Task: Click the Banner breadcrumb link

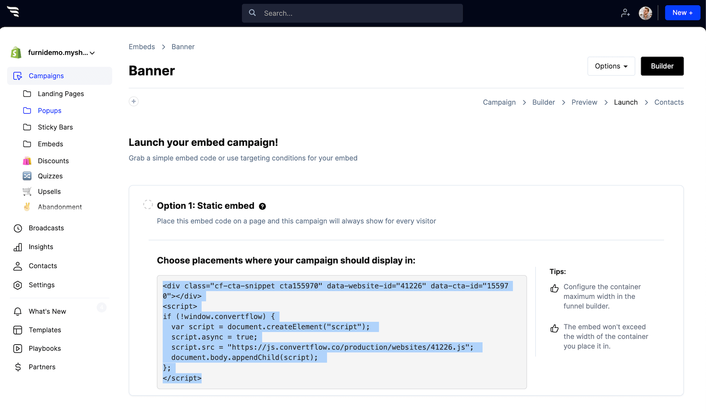Action: pyautogui.click(x=183, y=47)
